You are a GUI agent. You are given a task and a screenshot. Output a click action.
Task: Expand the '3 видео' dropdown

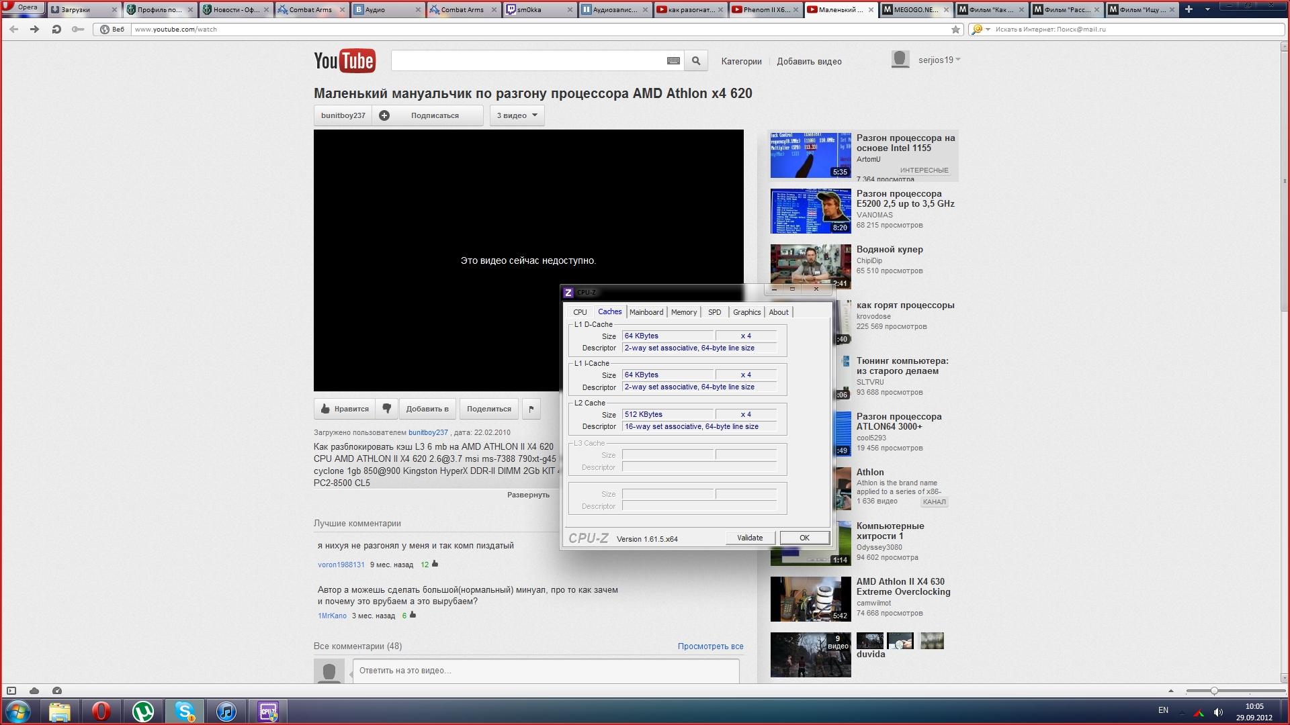pos(517,115)
